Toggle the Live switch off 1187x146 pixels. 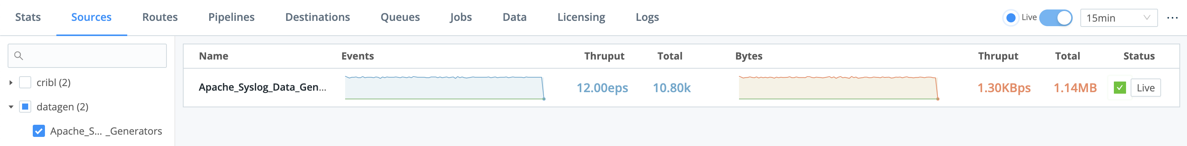pos(1056,18)
